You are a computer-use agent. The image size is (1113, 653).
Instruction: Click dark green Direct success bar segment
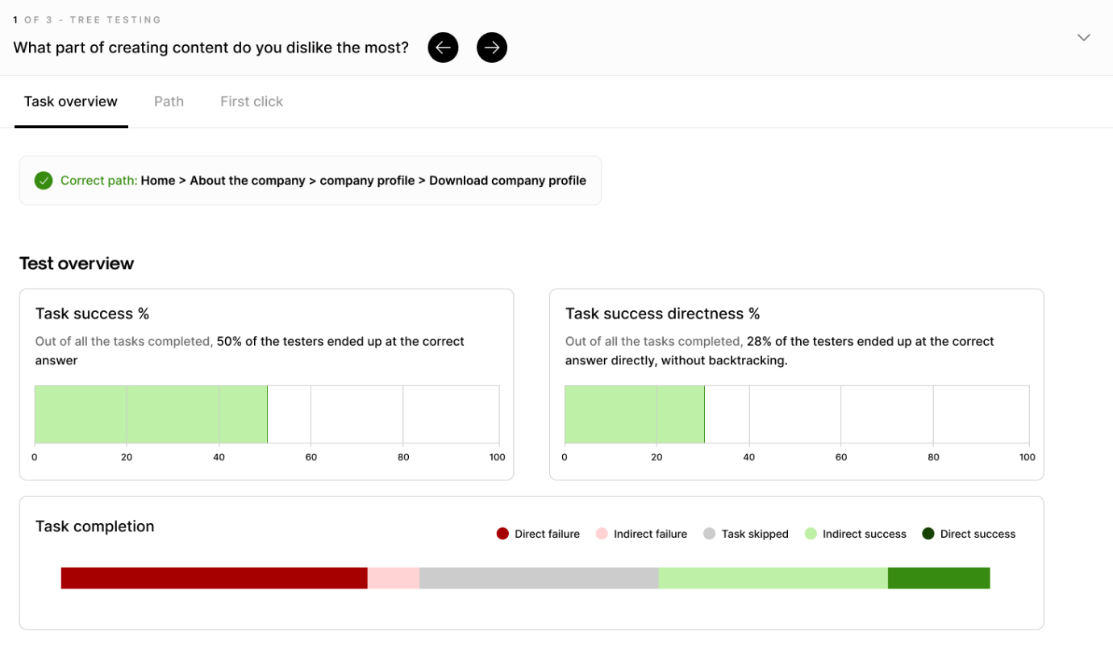[939, 578]
